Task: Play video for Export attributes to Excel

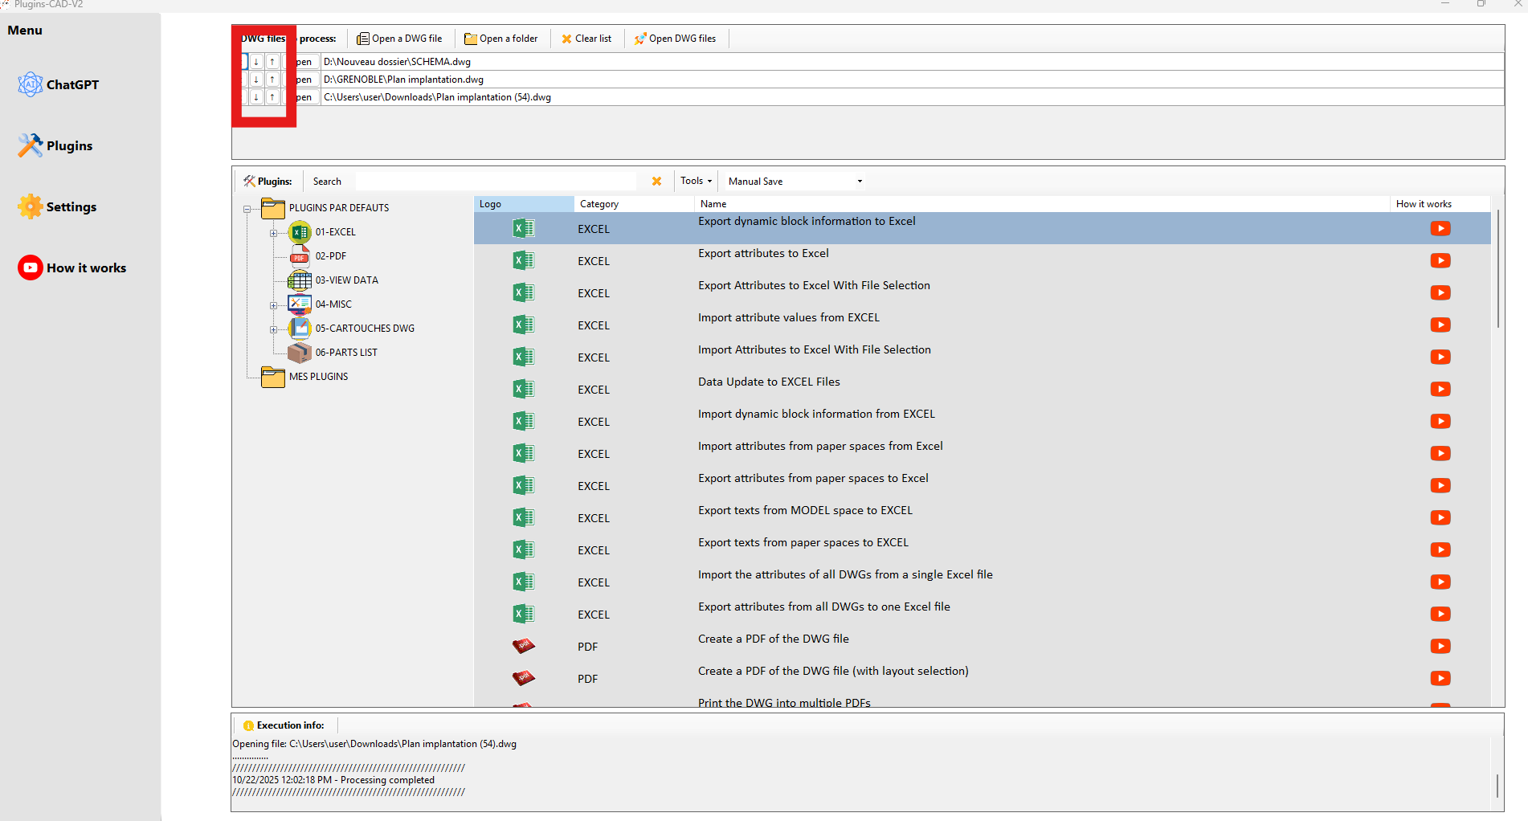Action: 1440,261
